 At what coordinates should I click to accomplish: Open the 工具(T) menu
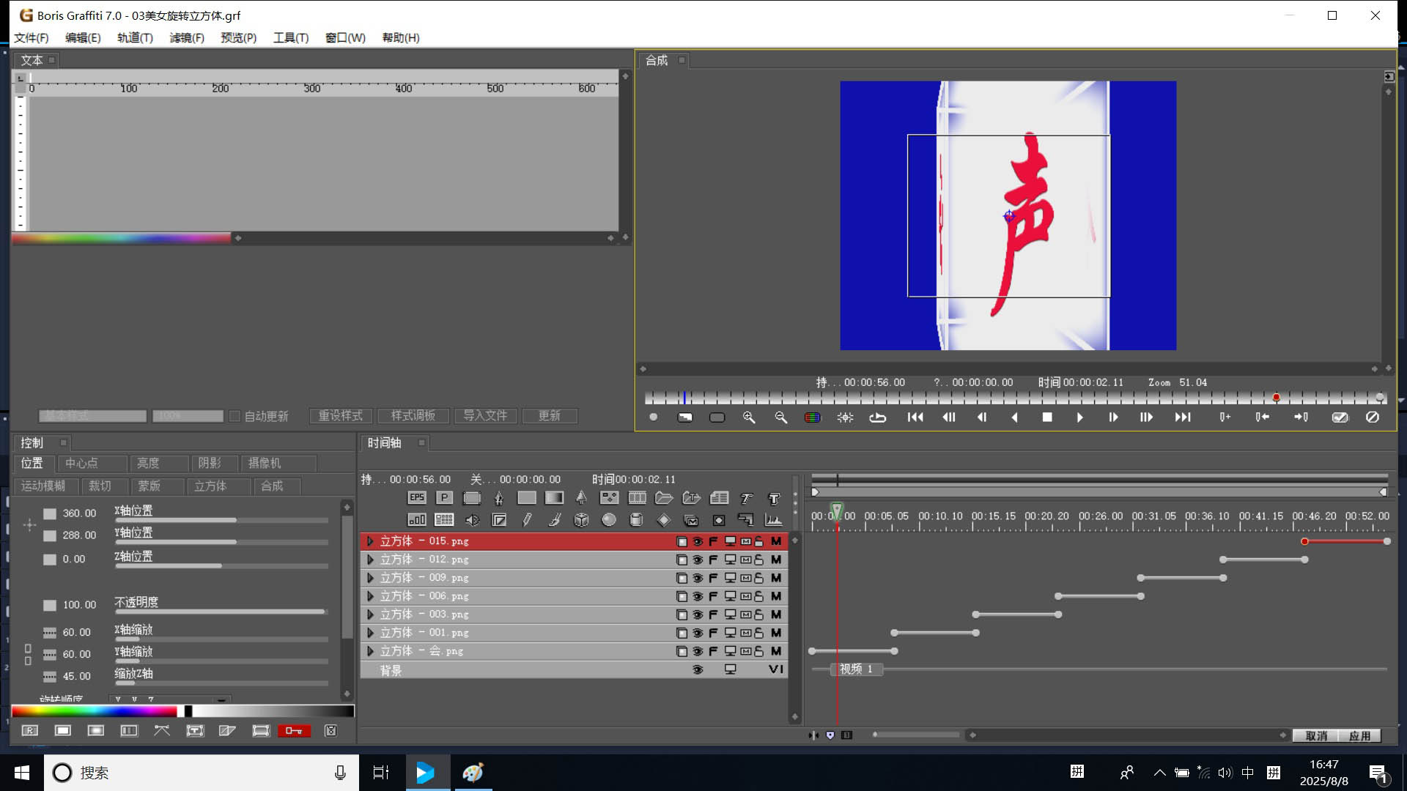[x=290, y=37]
